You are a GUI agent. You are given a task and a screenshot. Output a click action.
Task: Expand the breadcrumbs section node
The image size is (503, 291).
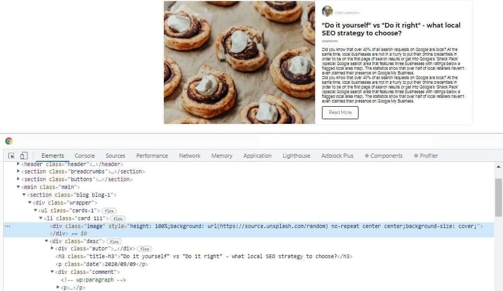coord(18,171)
